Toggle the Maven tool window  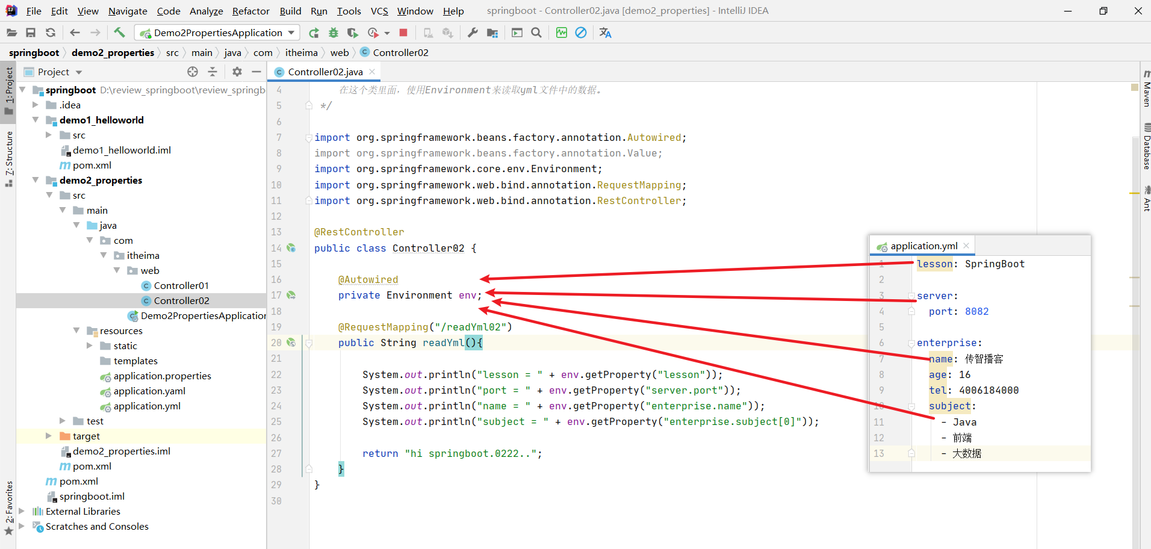(1146, 90)
